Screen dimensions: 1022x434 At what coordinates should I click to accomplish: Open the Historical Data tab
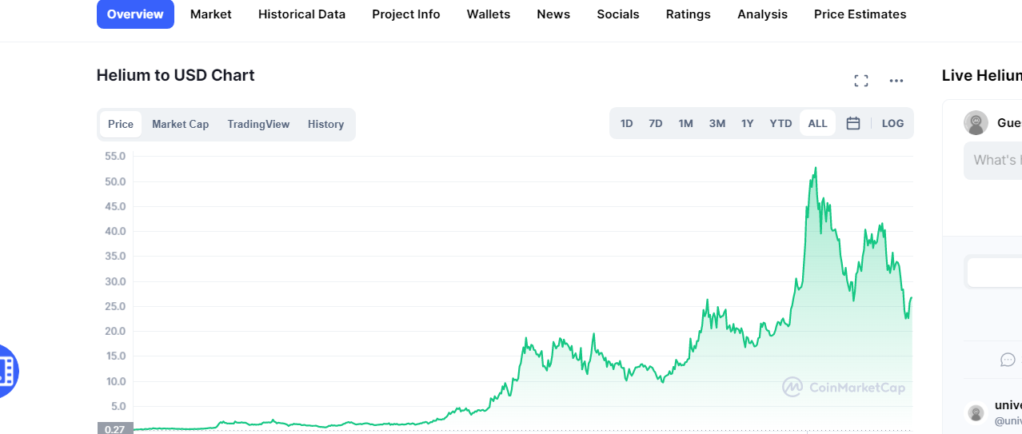click(301, 14)
